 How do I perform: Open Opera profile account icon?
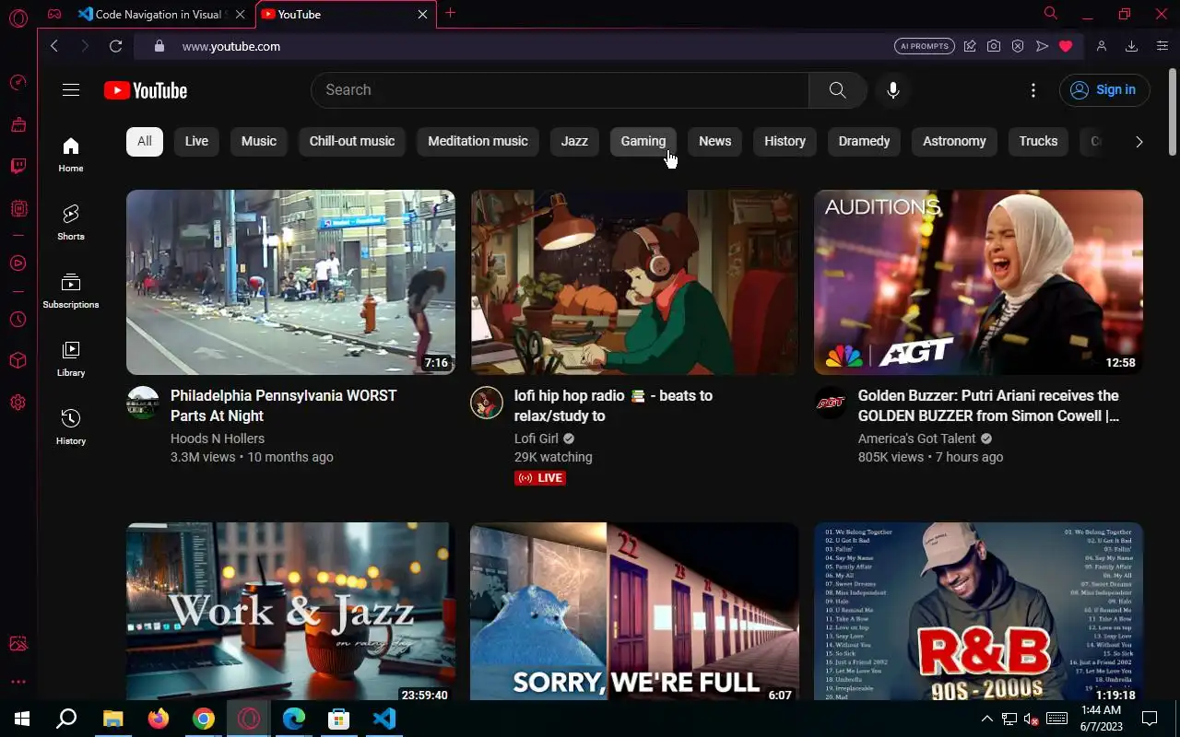[1101, 46]
